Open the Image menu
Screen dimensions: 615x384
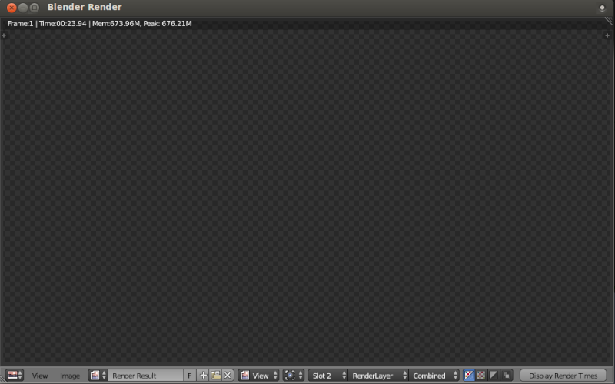coord(70,376)
